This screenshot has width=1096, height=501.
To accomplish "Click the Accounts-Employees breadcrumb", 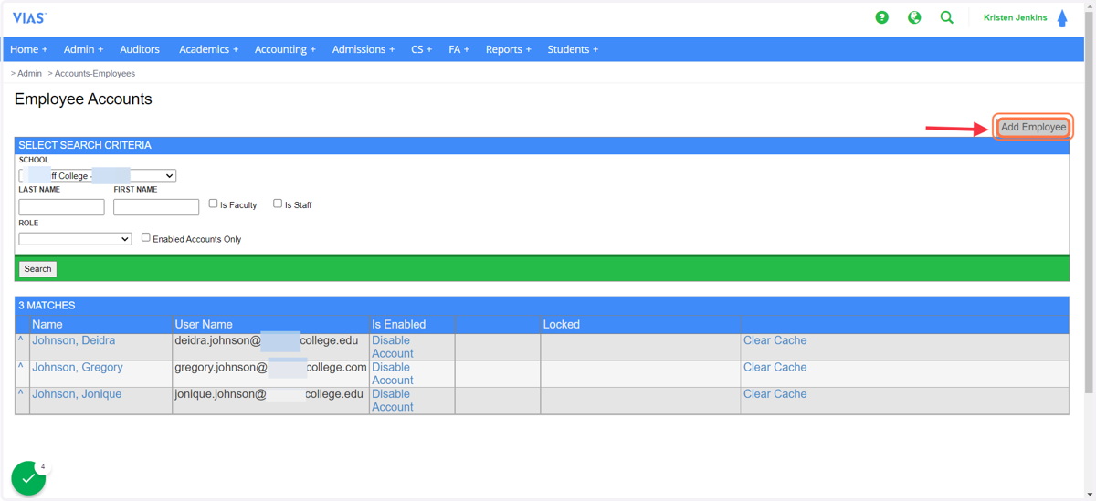I will coord(95,73).
